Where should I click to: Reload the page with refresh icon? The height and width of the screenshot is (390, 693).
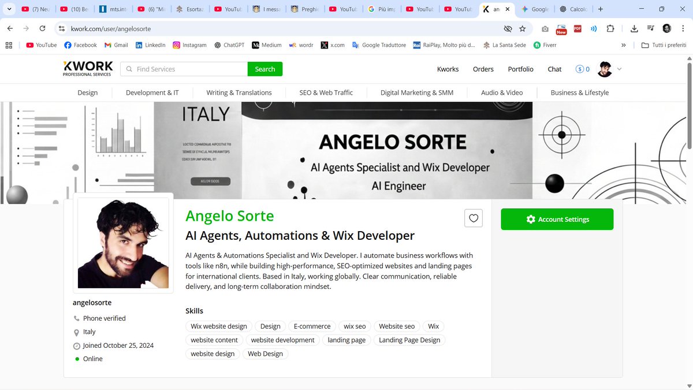coord(42,28)
